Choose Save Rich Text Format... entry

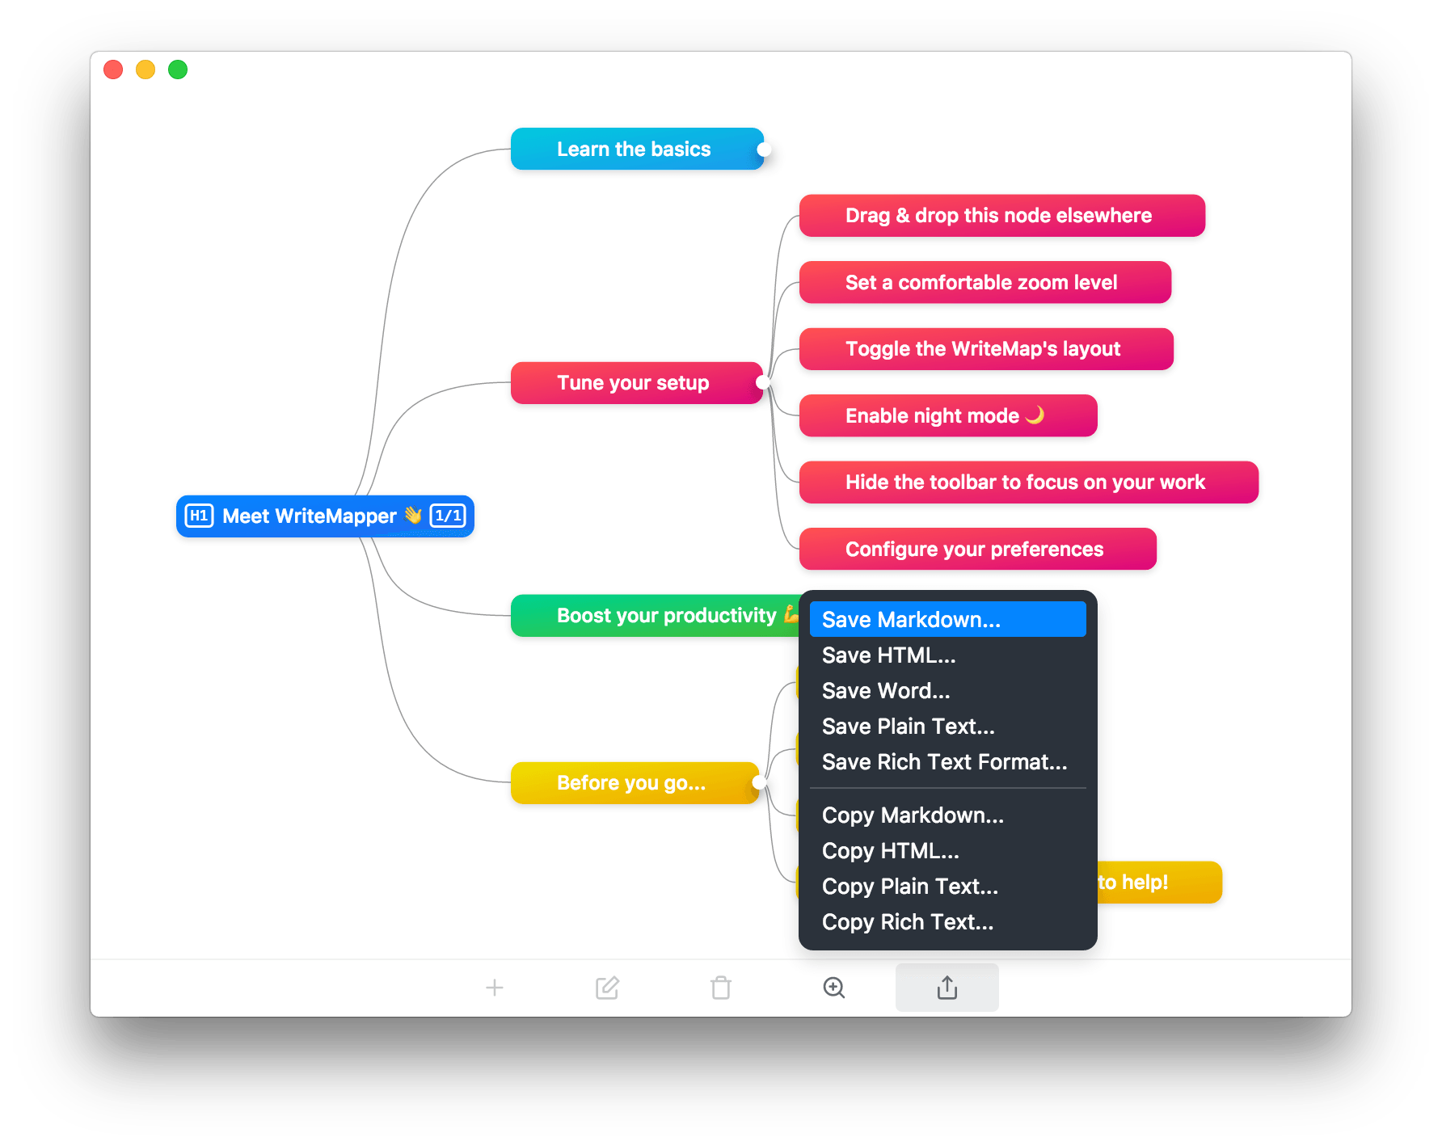coord(948,762)
